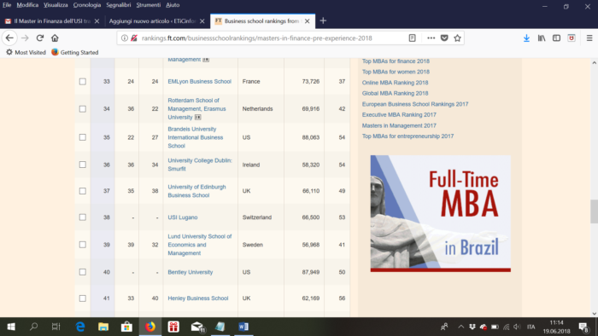Select the Henley Business School checkbox
Viewport: 598px width, 336px height.
point(82,298)
